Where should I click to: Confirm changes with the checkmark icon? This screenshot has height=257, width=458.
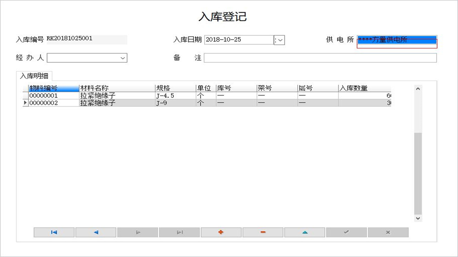click(346, 232)
